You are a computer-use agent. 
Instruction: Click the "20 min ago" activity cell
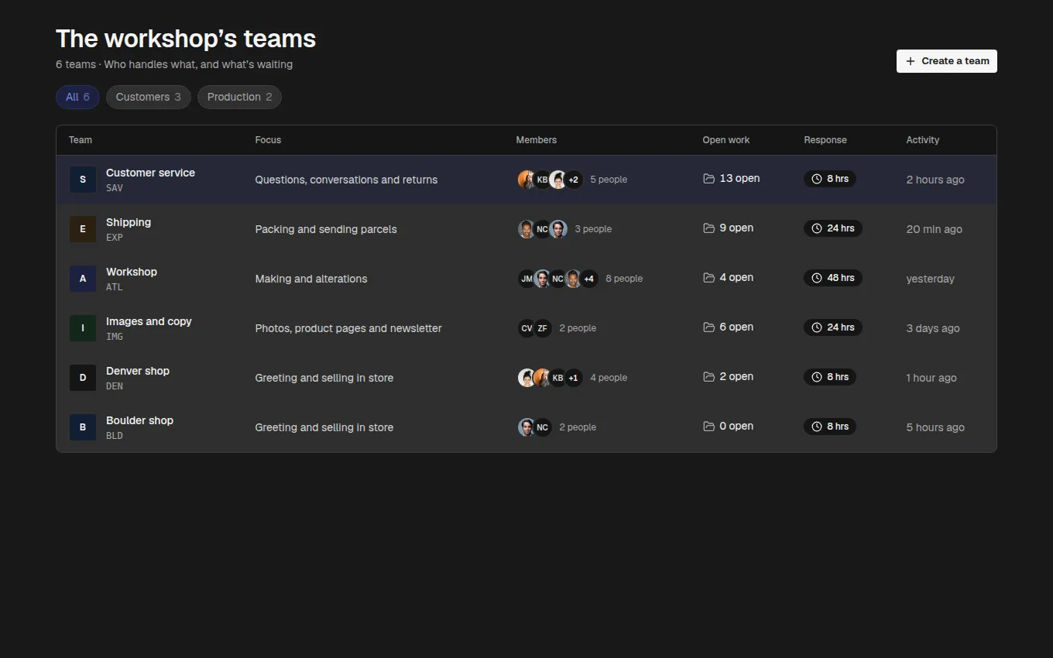[935, 229]
